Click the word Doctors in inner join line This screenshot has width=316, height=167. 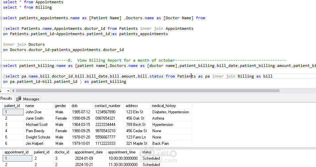click(37, 44)
